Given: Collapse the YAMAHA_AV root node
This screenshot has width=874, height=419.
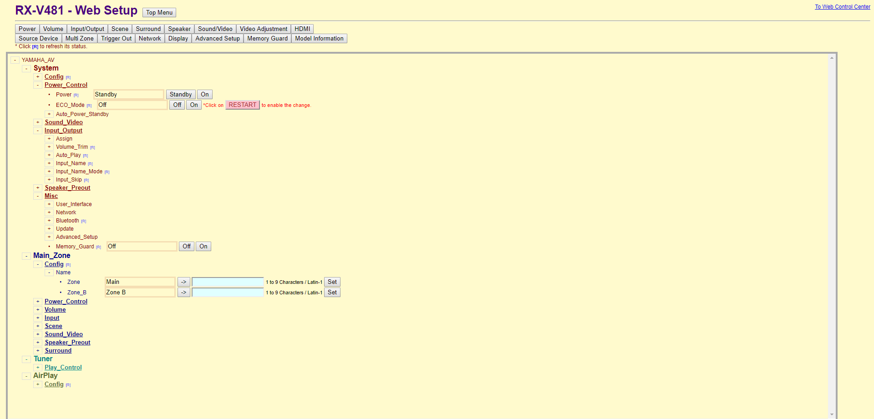Looking at the screenshot, I should (x=15, y=60).
